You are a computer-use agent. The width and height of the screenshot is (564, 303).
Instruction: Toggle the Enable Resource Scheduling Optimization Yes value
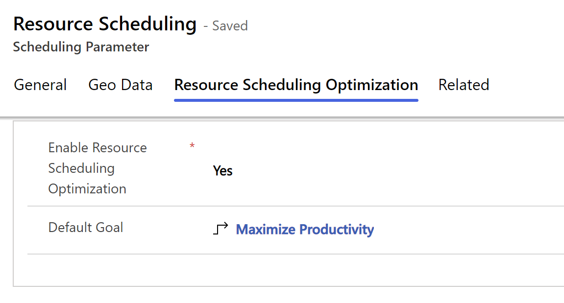pos(222,171)
